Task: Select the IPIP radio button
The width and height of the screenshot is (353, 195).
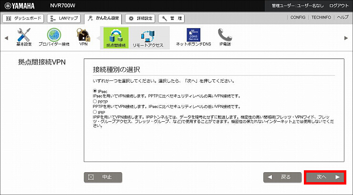Action: point(95,112)
